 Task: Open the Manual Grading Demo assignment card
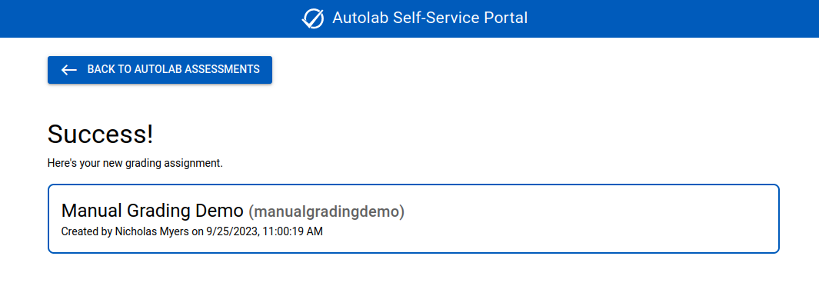[x=413, y=218]
